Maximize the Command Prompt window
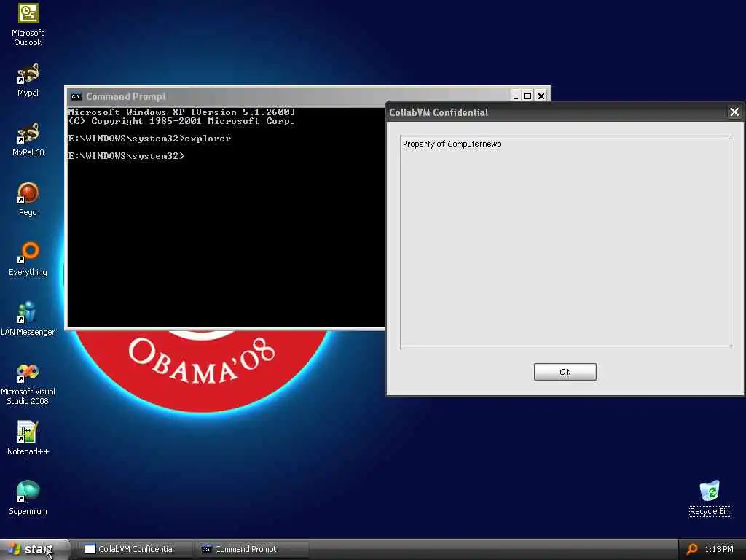746x560 pixels. point(527,96)
